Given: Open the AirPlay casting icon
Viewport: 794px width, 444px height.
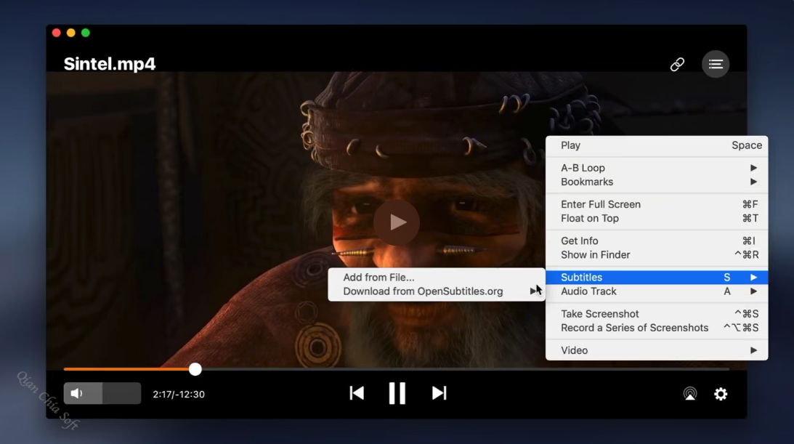Looking at the screenshot, I should click(x=689, y=393).
